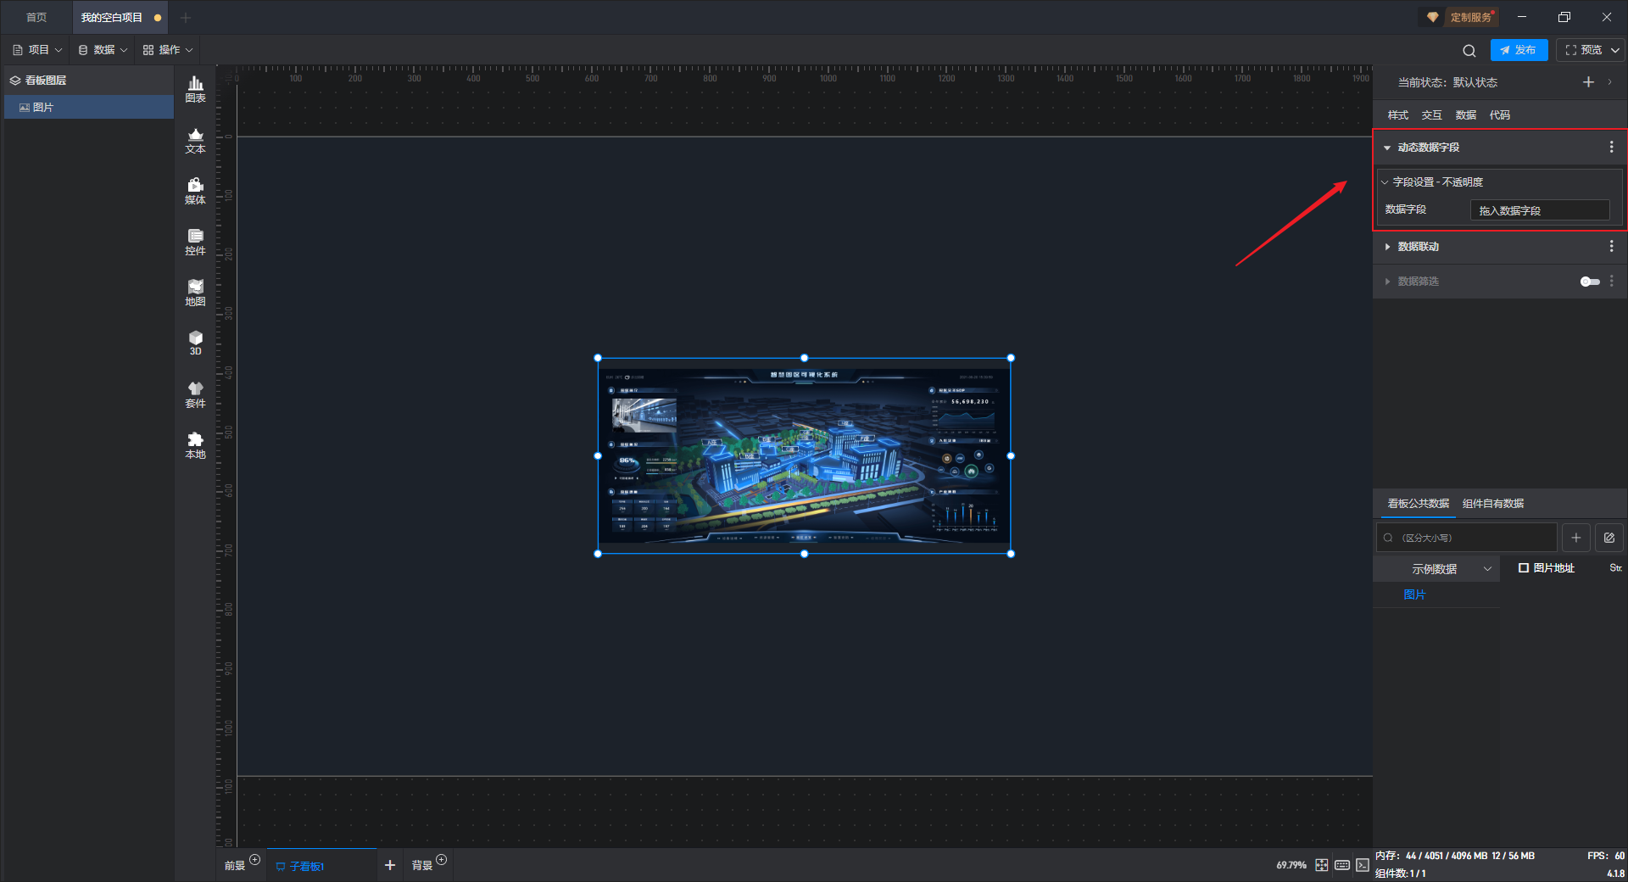1628x882 pixels.
Task: Open the 预览 preview dropdown arrow
Action: coord(1615,50)
